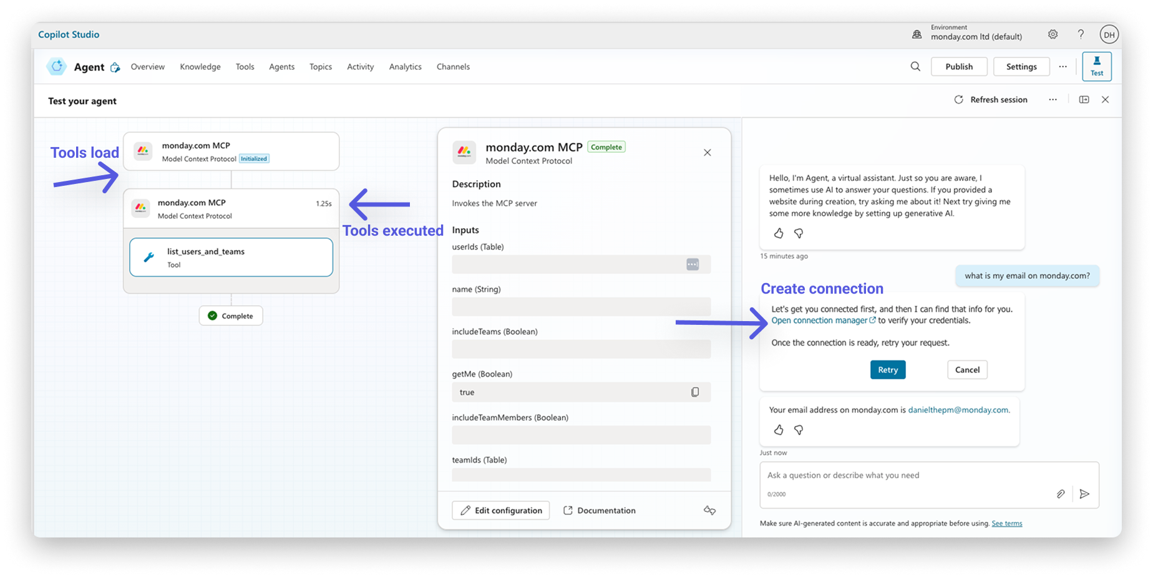Click 'Invokes the MCP server' description text
The image size is (1153, 578).
(495, 203)
